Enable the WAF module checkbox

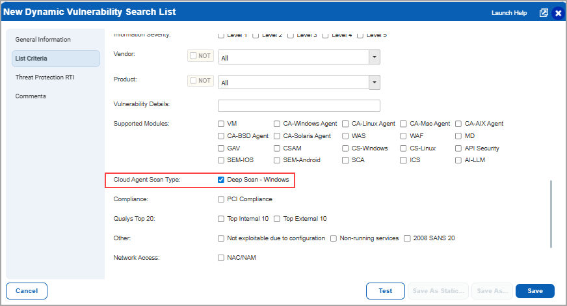[403, 136]
